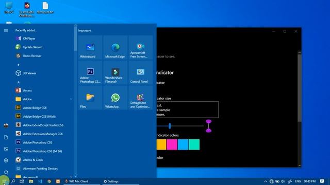Open Alarms & Clock app
Screen dimensions: 330x185
click(43, 160)
